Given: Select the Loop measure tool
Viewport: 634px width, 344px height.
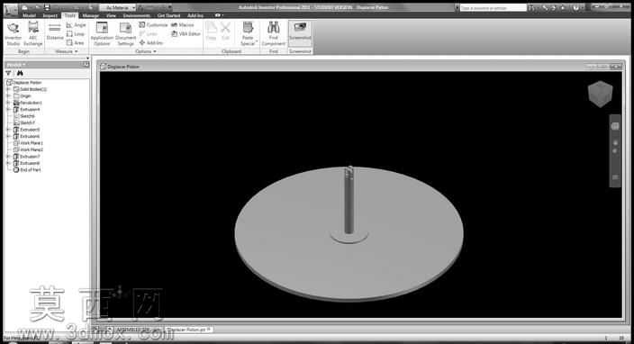Looking at the screenshot, I should [76, 34].
